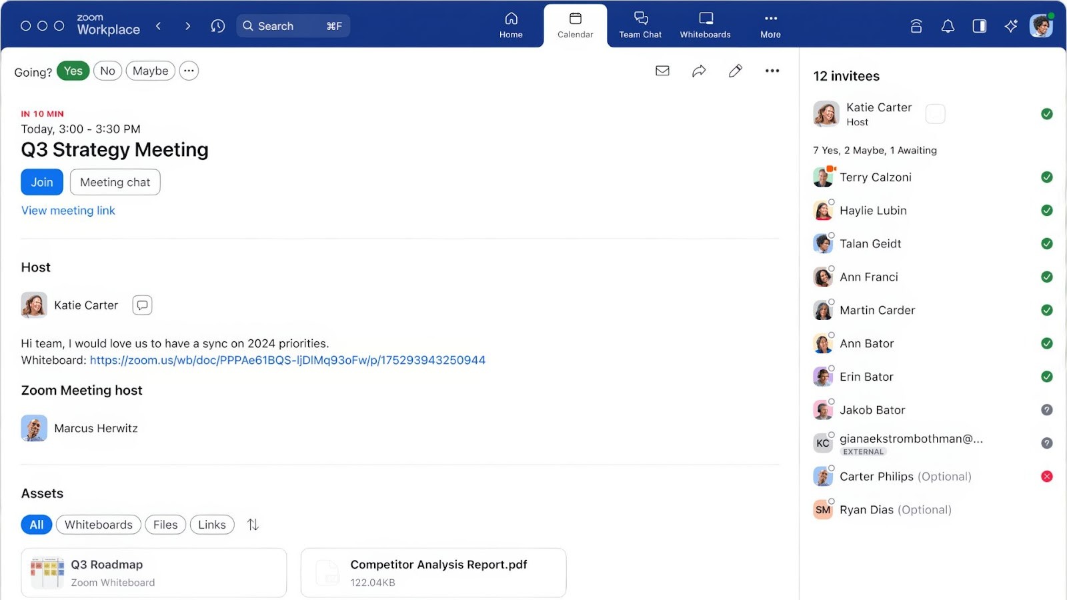Navigate back using the left chevron

point(159,26)
